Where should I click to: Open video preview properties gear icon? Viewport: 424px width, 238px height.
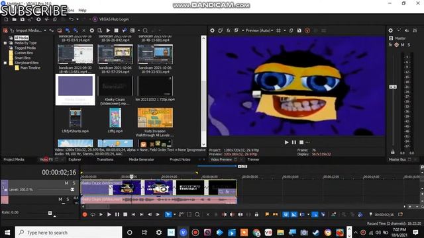212,30
